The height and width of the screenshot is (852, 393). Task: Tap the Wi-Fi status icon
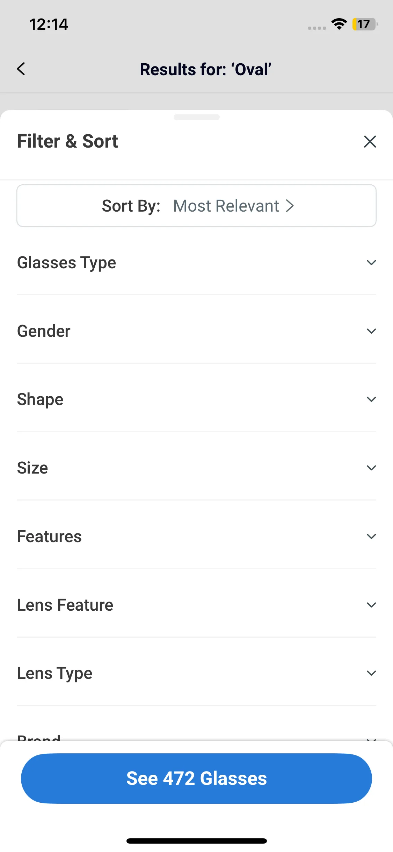339,24
